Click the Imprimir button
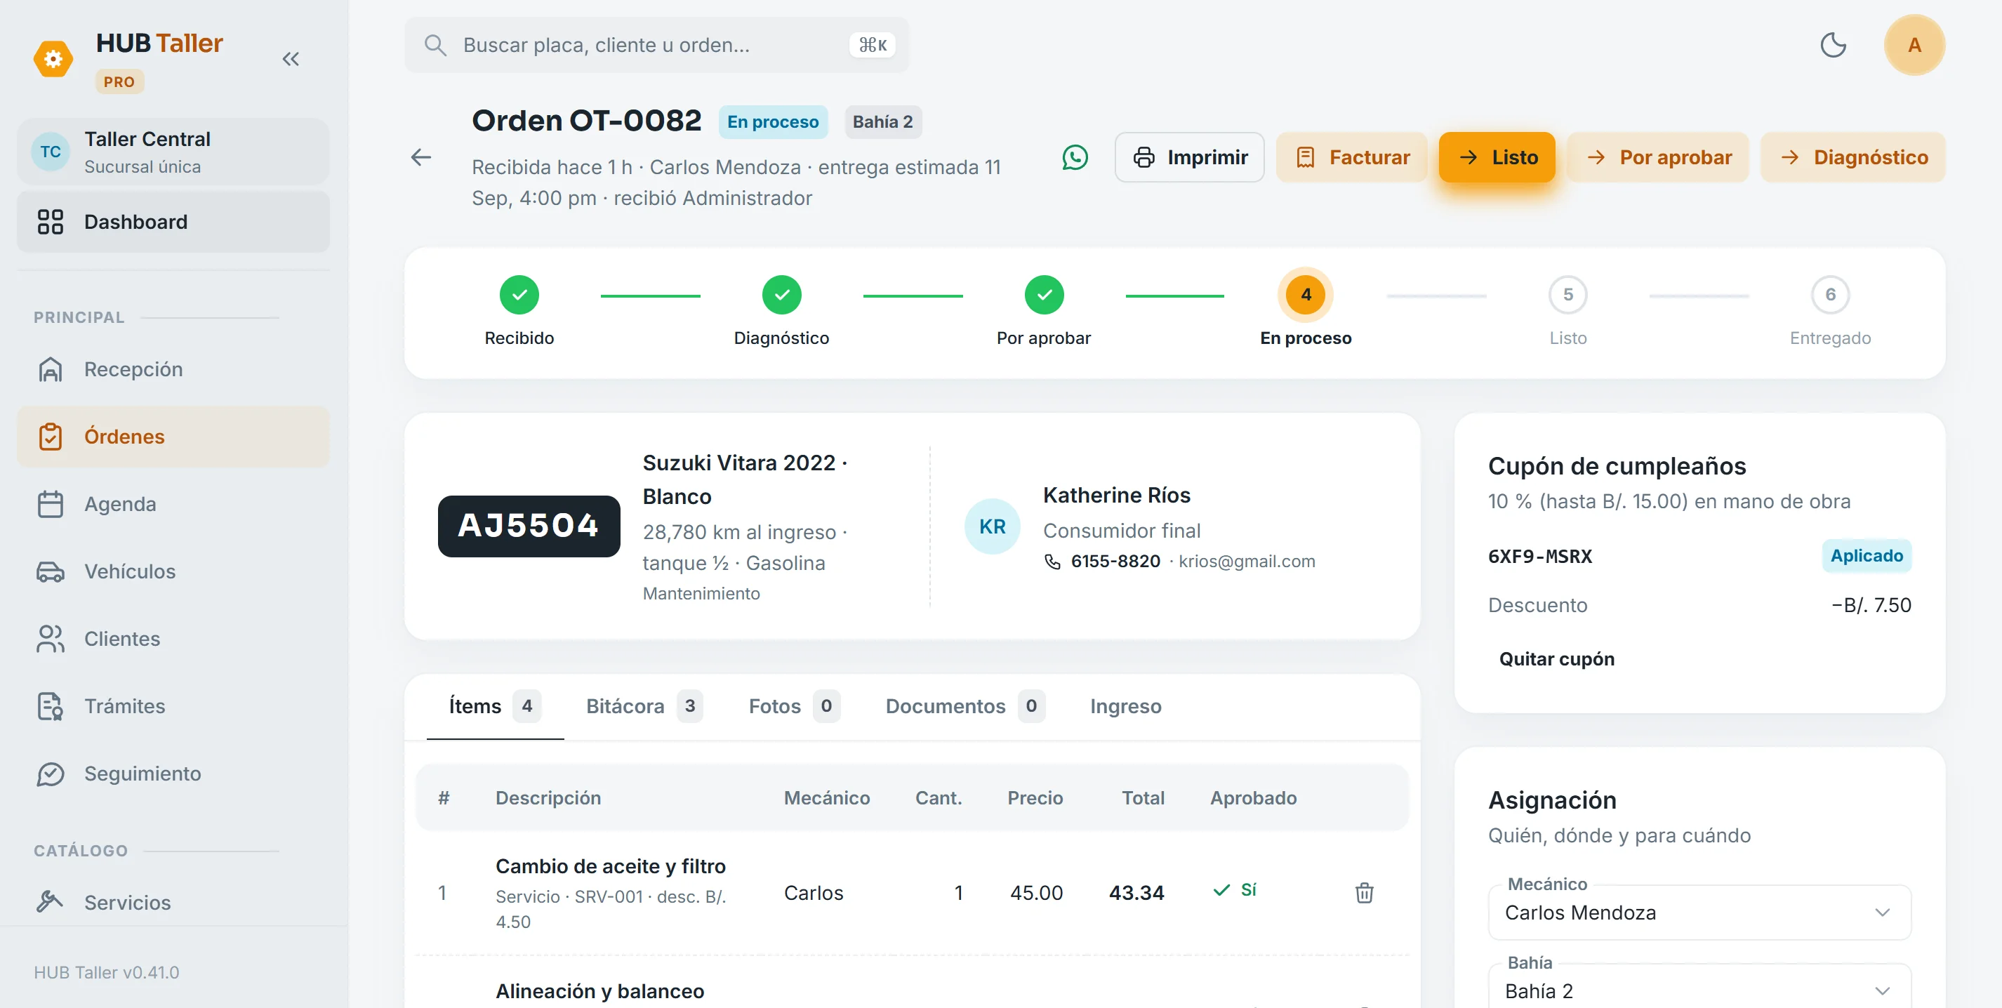 pyautogui.click(x=1190, y=158)
